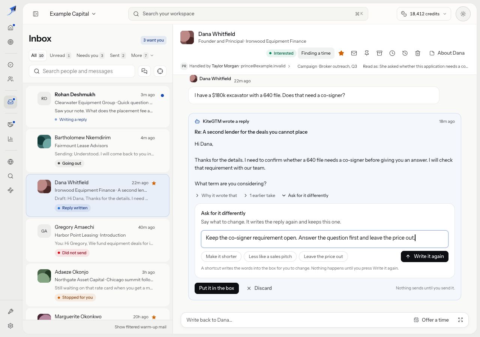Open the 18,412 credits dropdown
480x337 pixels.
424,14
